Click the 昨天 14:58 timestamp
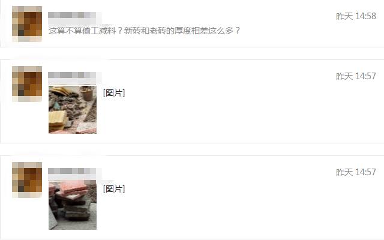 pyautogui.click(x=356, y=16)
